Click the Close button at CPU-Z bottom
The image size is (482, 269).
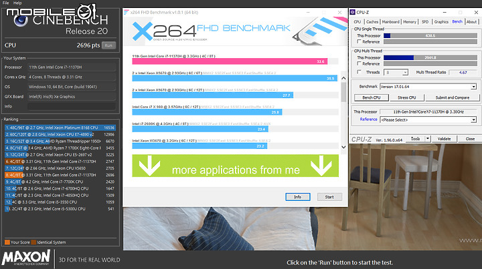(470, 139)
